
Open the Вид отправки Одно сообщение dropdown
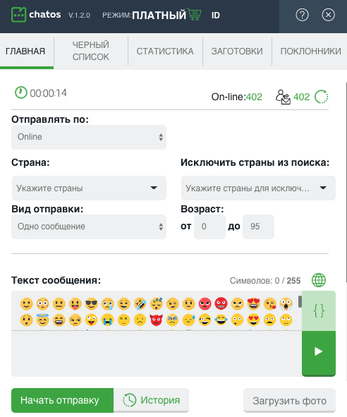[89, 226]
